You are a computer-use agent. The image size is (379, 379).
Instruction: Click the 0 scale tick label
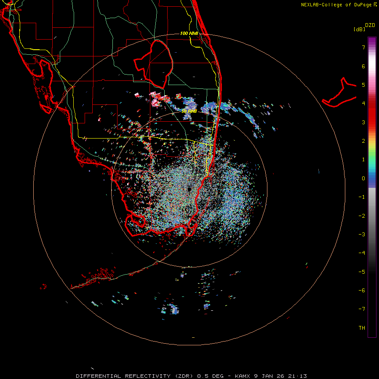tap(363, 179)
